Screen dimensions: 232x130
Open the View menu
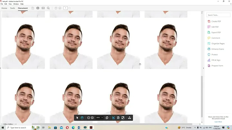10,4
